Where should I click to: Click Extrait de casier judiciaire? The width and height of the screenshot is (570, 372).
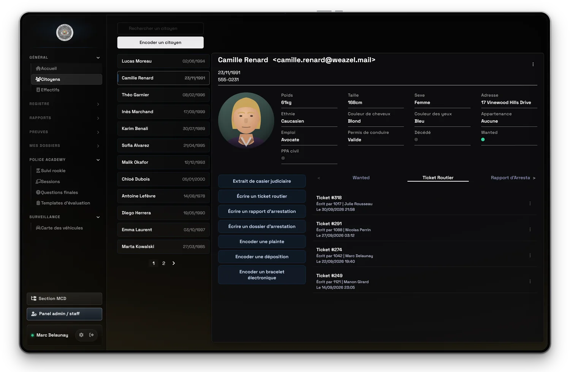262,181
